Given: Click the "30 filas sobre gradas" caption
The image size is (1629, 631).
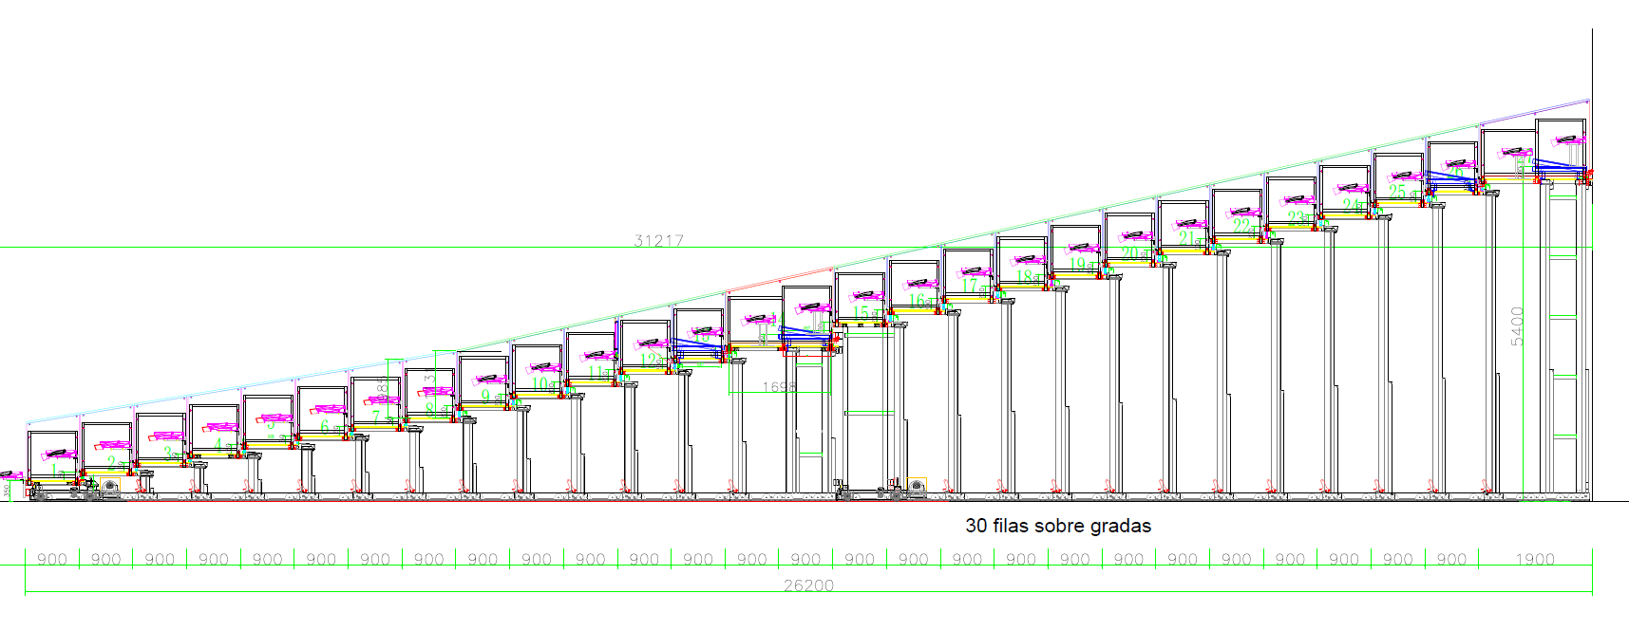Looking at the screenshot, I should pos(1057,526).
